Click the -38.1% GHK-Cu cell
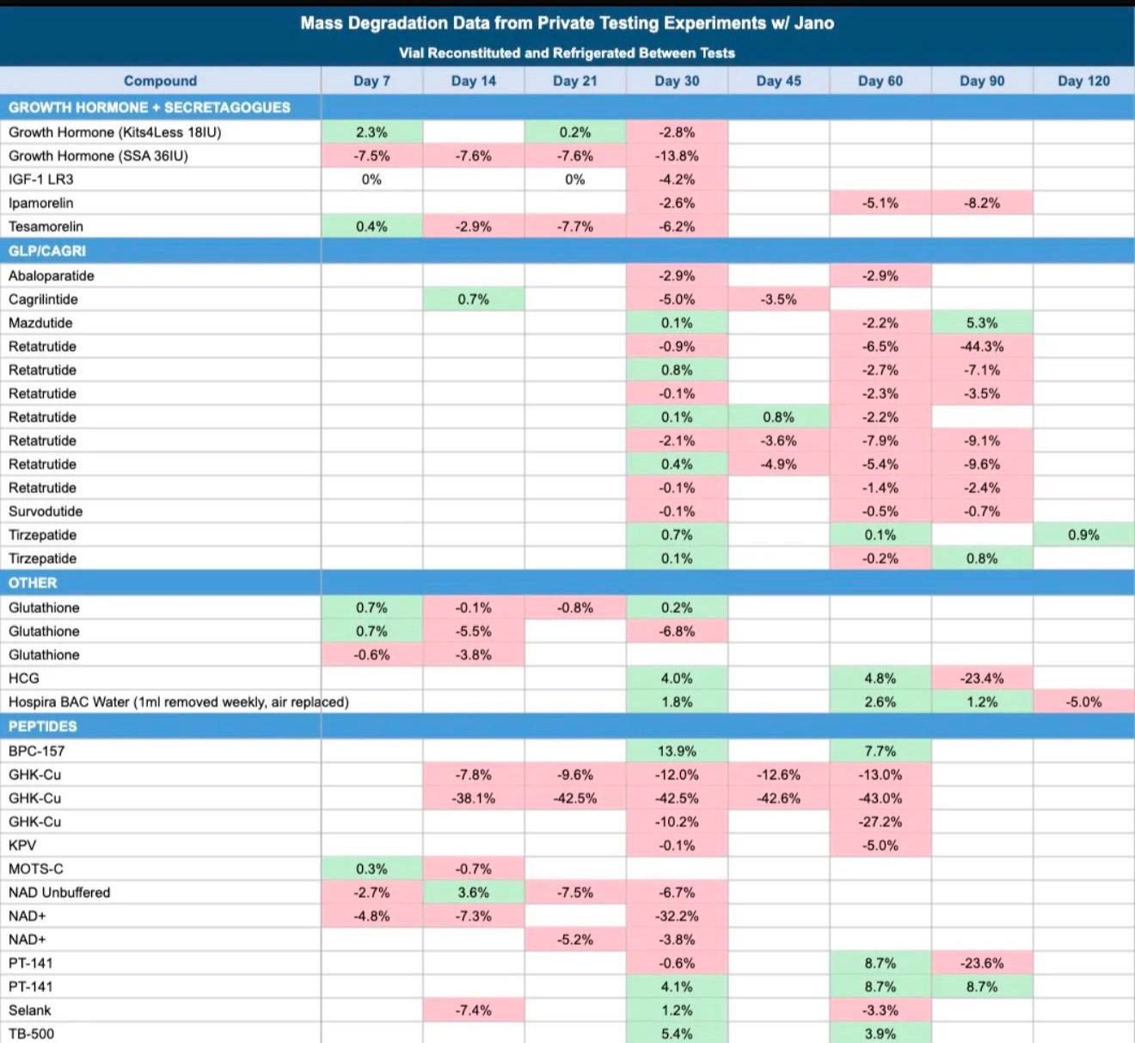The image size is (1135, 1043). click(x=474, y=799)
